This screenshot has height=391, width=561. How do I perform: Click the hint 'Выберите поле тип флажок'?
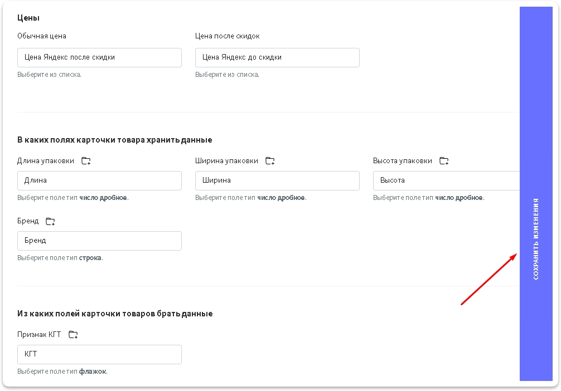pyautogui.click(x=62, y=372)
